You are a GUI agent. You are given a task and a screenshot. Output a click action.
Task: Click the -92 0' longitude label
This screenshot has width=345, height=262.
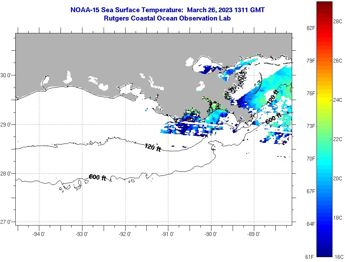(125, 234)
